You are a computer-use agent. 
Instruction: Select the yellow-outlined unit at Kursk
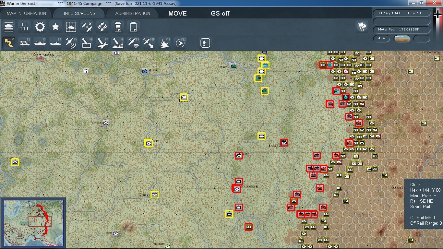155,195
